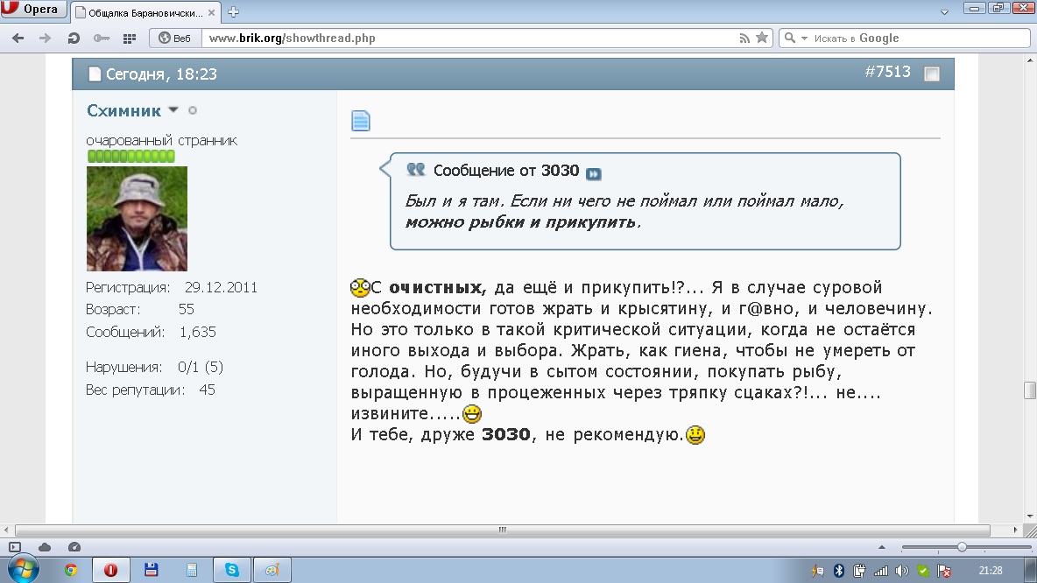Click the RSS feed icon in address bar
This screenshot has height=583, width=1037.
pyautogui.click(x=744, y=38)
